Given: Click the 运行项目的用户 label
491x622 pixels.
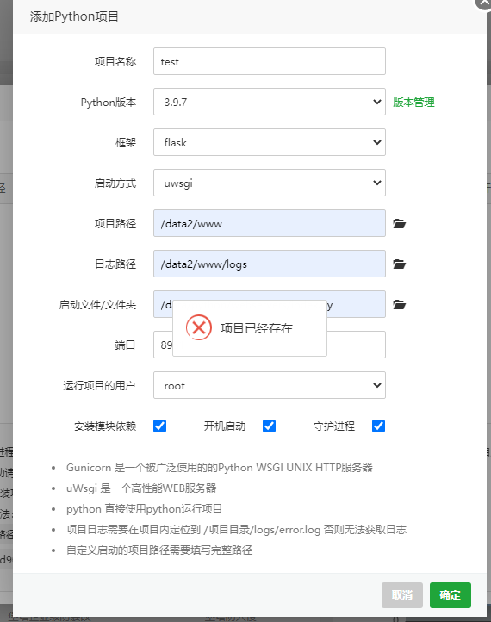Looking at the screenshot, I should pos(99,386).
